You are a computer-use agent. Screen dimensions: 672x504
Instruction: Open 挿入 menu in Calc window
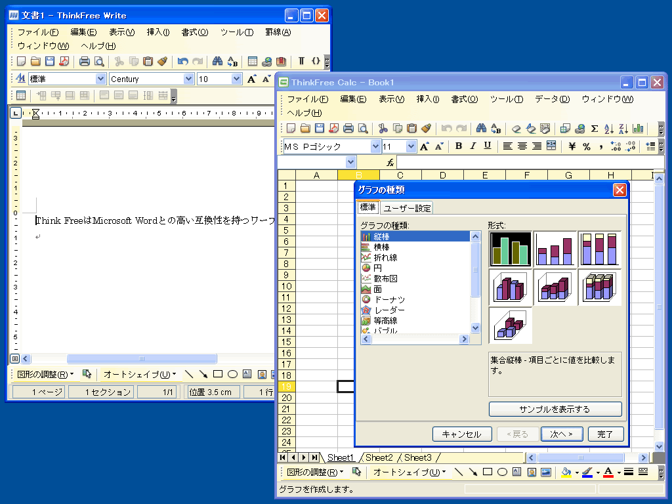[427, 99]
